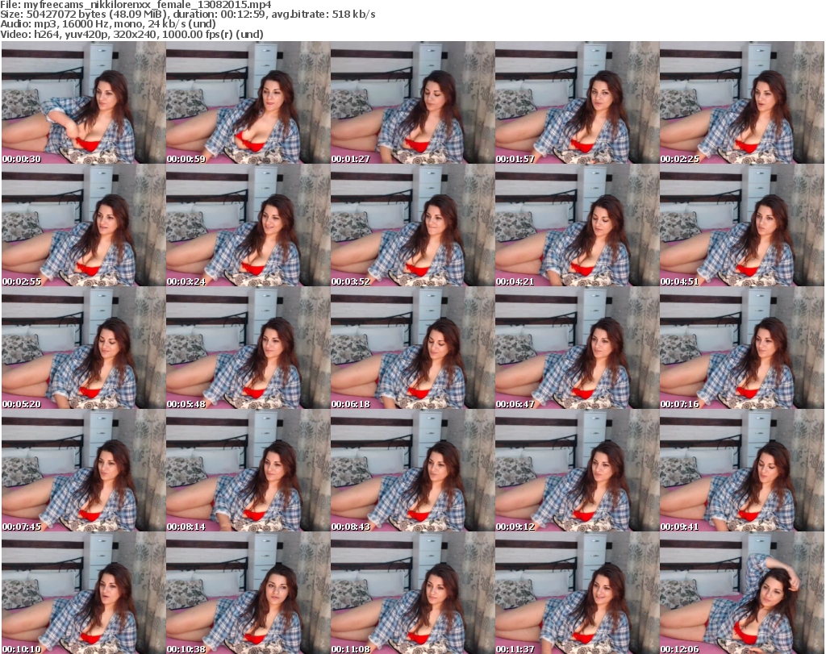Pick the preview frame at 00:06:47

click(577, 348)
